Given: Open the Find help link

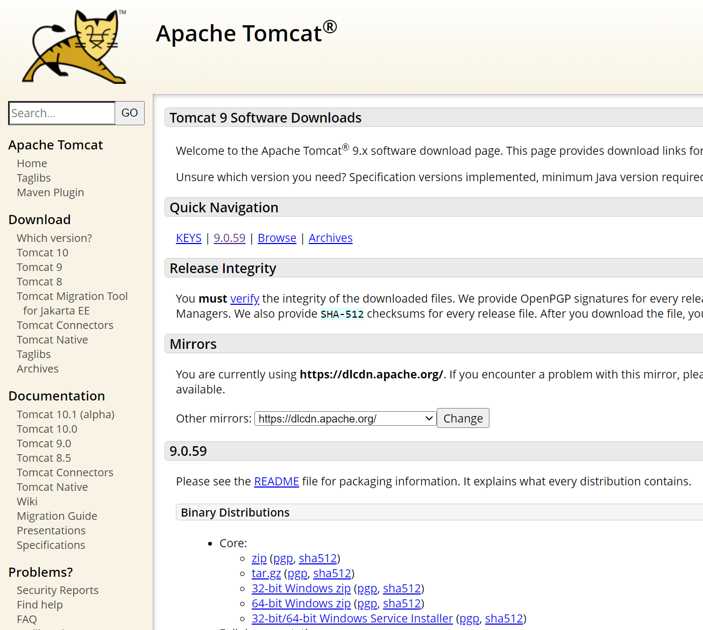Looking at the screenshot, I should click(x=40, y=605).
